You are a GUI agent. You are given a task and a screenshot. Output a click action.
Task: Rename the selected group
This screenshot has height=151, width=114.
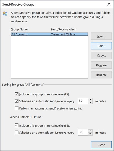pos(101,75)
